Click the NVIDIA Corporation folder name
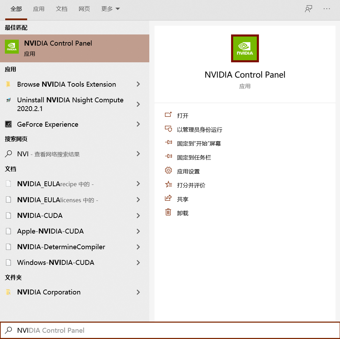Viewport: 340px width, 339px height. pos(49,292)
